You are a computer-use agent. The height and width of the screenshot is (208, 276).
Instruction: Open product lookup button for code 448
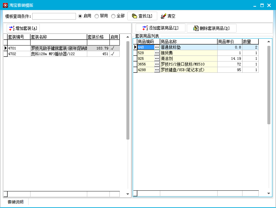(x=157, y=47)
